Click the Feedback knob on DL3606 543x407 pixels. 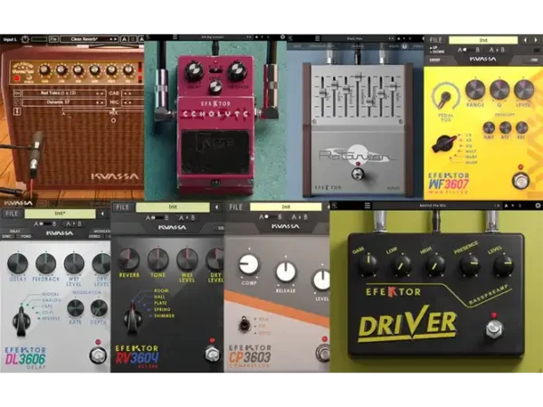[46, 263]
